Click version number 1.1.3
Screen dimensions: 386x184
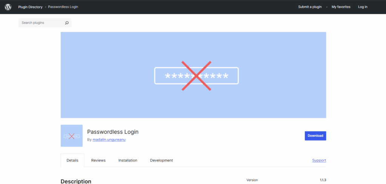[323, 180]
